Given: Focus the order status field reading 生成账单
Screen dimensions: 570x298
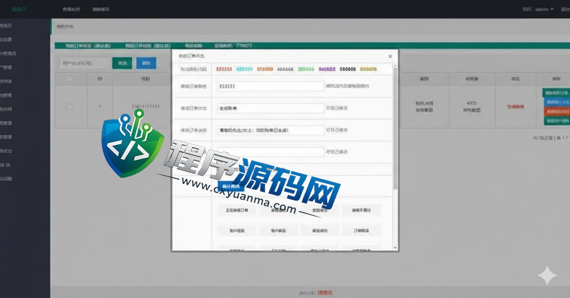Looking at the screenshot, I should click(271, 108).
